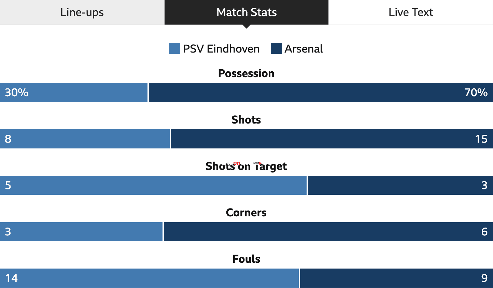The height and width of the screenshot is (288, 493).
Task: Click Arsenal's 70% possession bar
Action: (x=321, y=92)
